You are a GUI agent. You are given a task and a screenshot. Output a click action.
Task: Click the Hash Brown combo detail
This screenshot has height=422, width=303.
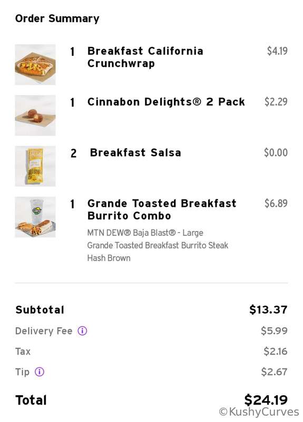(x=109, y=258)
